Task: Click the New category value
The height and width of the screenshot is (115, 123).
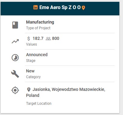Action: 30,71
